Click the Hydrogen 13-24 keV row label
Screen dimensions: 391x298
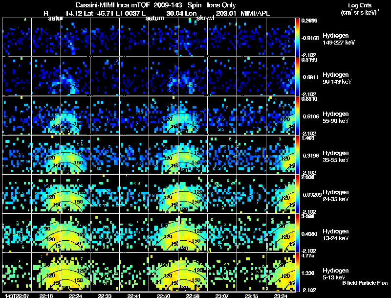(x=336, y=235)
